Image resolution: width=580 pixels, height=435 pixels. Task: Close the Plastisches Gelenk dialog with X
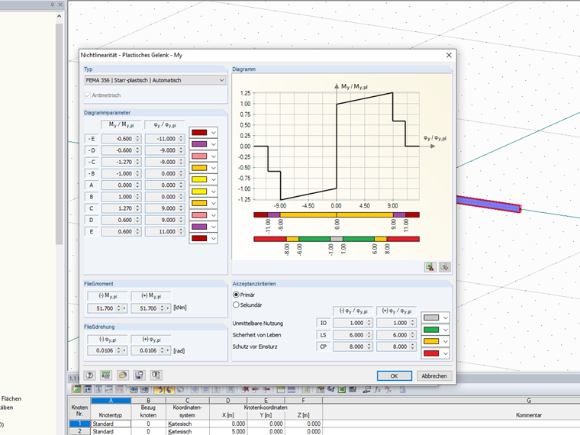[449, 55]
